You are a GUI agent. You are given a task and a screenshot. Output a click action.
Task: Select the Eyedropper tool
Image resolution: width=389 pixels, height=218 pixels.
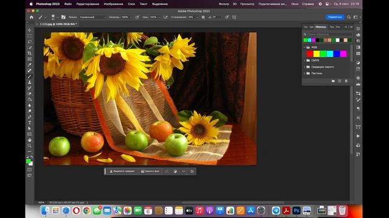(x=30, y=65)
